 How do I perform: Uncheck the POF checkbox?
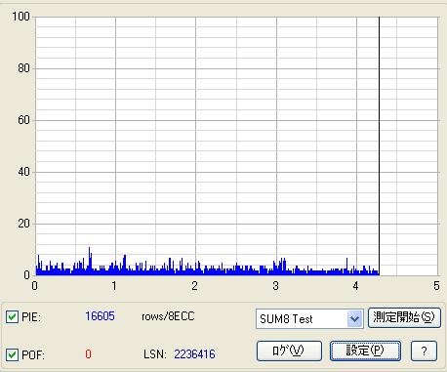pos(12,354)
